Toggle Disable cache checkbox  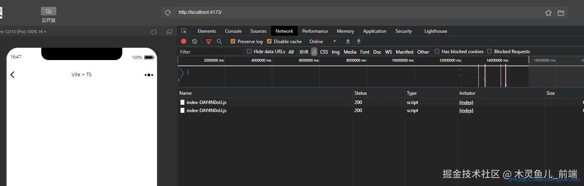coord(269,41)
